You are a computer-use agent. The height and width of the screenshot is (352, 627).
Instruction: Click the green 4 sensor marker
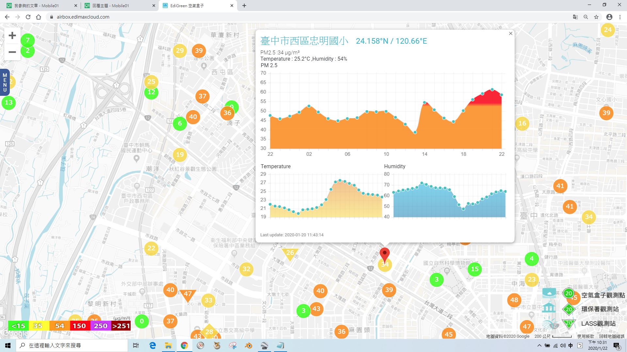coord(532,259)
